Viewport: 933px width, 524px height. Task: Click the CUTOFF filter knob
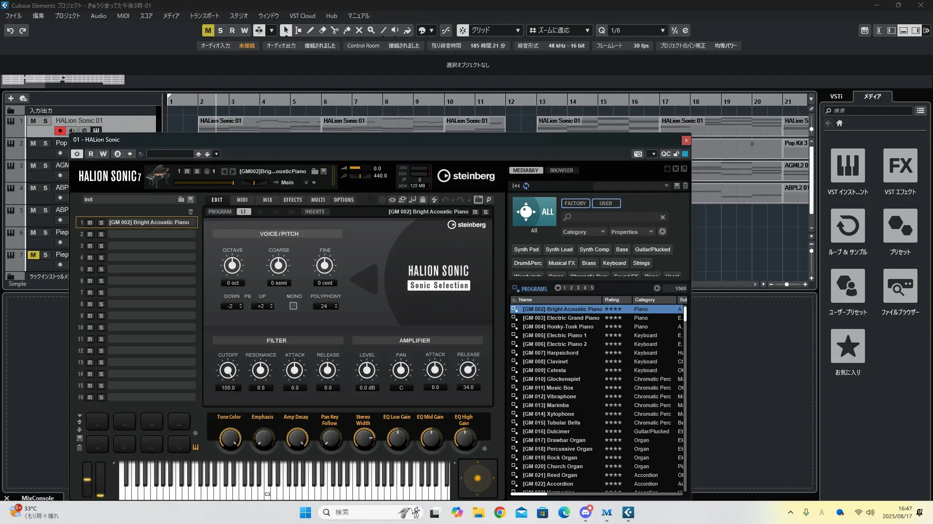tap(227, 371)
